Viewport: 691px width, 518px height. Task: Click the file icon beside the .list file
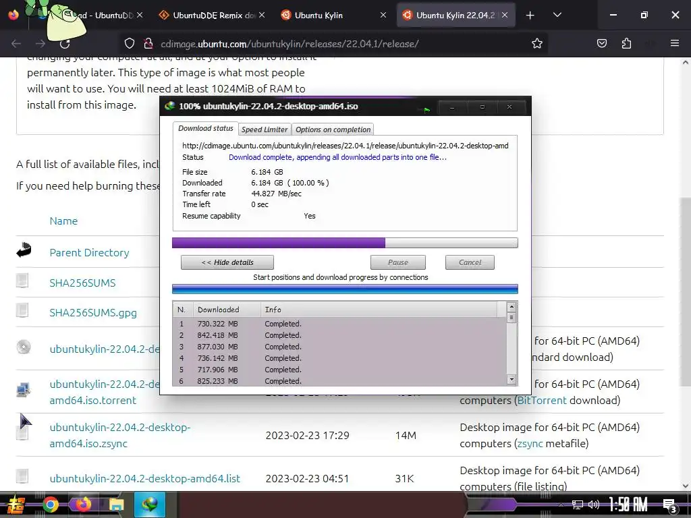pos(22,476)
